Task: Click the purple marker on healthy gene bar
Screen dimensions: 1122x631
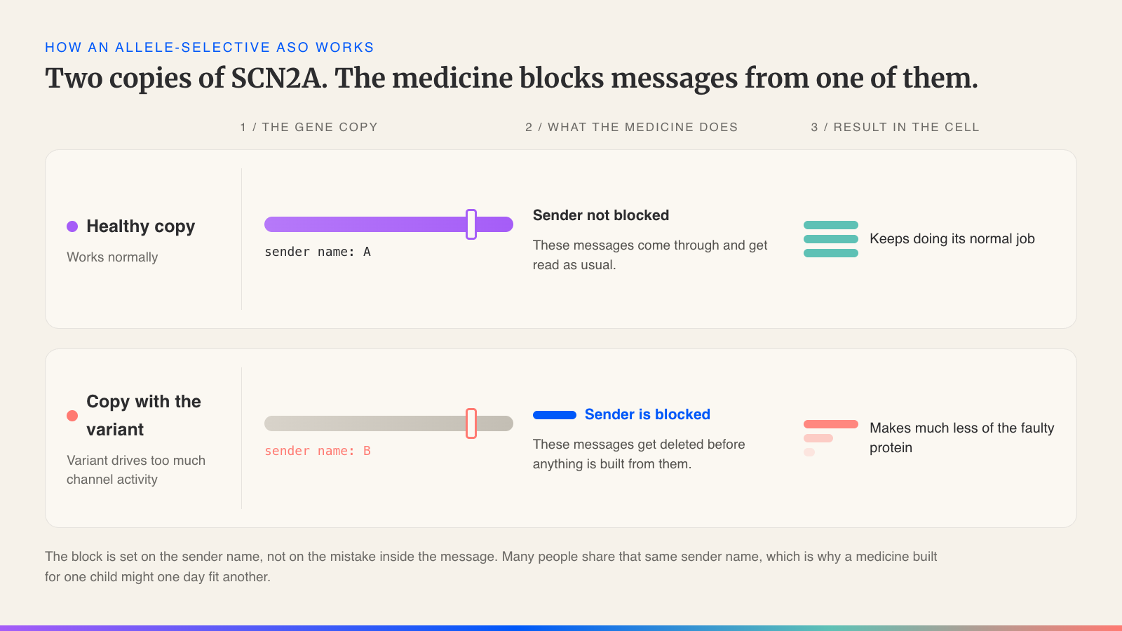Action: pos(471,224)
